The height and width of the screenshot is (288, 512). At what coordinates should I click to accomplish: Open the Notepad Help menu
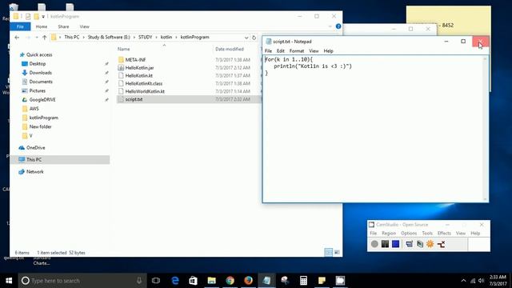[x=328, y=51]
